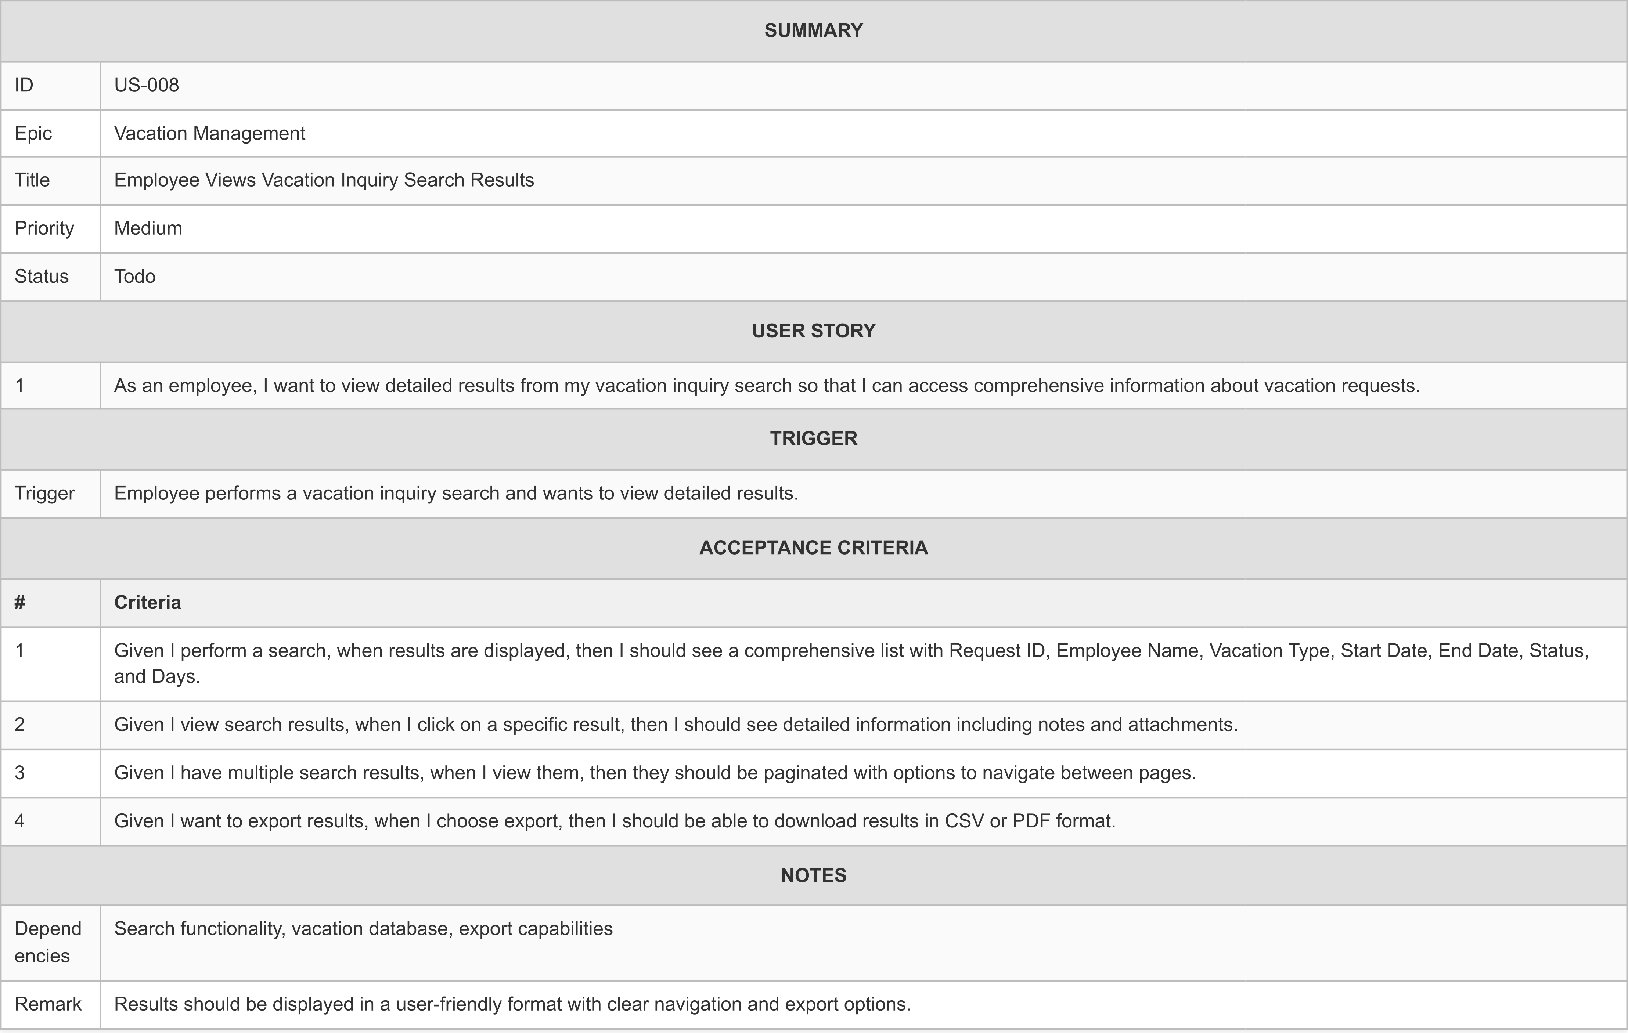Image resolution: width=1628 pixels, height=1033 pixels.
Task: Select the Remark text about user-friendly format
Action: point(512,1005)
